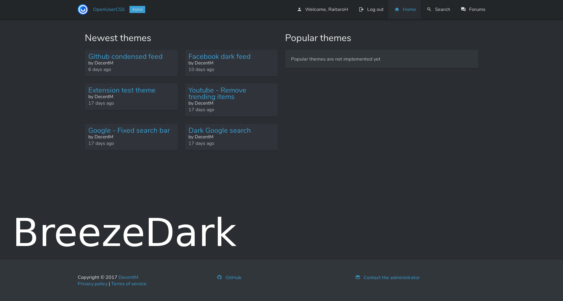The width and height of the screenshot is (563, 301).
Task: Click the Alpha! badge
Action: [137, 9]
